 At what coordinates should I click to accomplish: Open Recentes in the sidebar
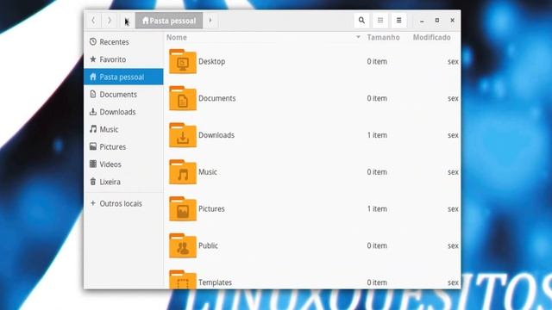coord(123,42)
